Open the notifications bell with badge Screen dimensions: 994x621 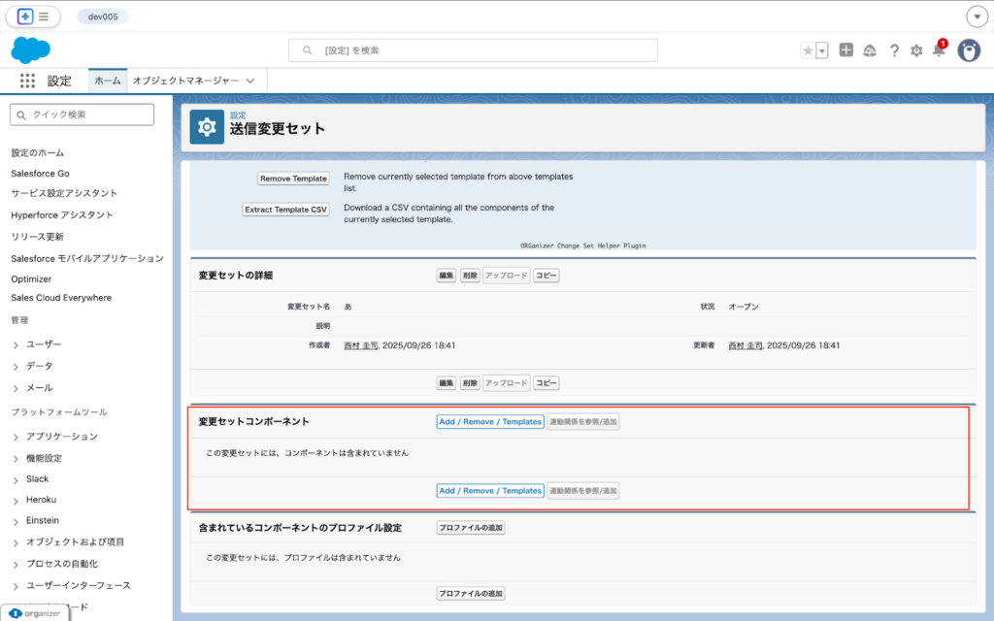(x=939, y=50)
